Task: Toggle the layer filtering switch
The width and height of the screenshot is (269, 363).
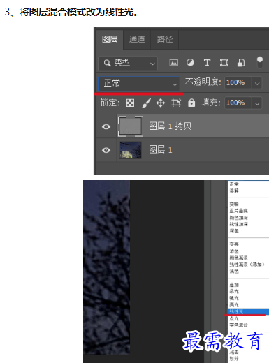Action: [x=260, y=62]
